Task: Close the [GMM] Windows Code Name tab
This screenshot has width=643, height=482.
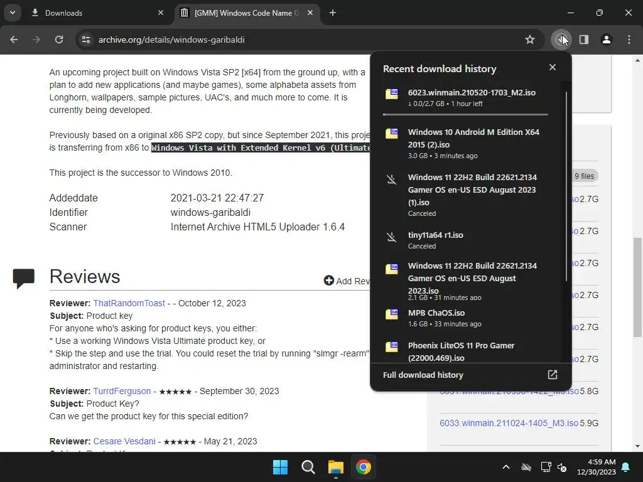Action: pyautogui.click(x=310, y=13)
